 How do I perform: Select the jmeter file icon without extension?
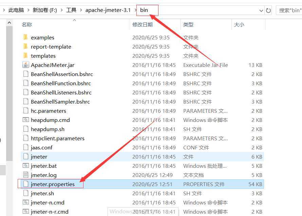[25, 157]
